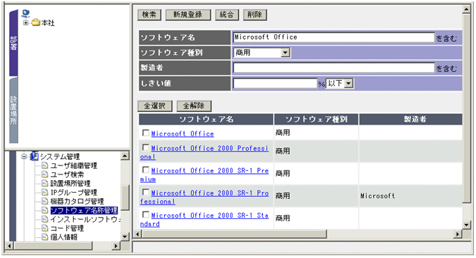Click menu tree scroll-up arrow

click(x=125, y=156)
